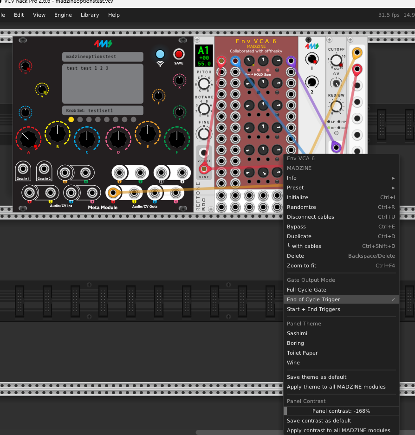Click the blue Wi-Fi button

click(x=160, y=54)
